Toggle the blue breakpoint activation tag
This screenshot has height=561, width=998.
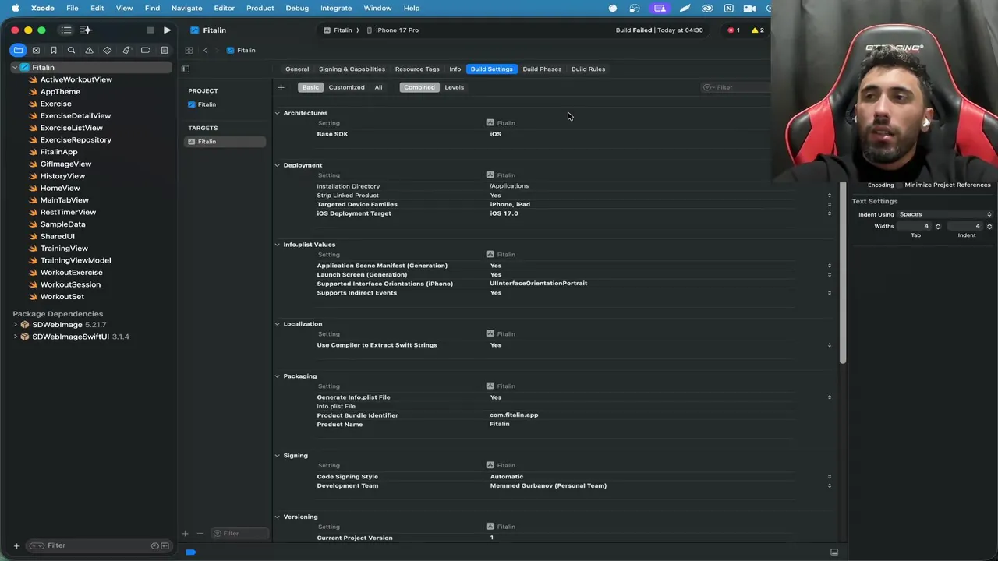coord(190,552)
